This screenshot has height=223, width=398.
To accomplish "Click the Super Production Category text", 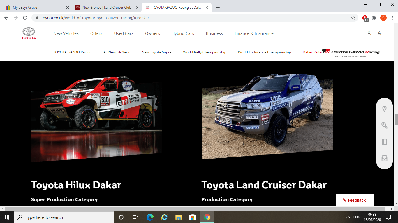I will (x=64, y=199).
